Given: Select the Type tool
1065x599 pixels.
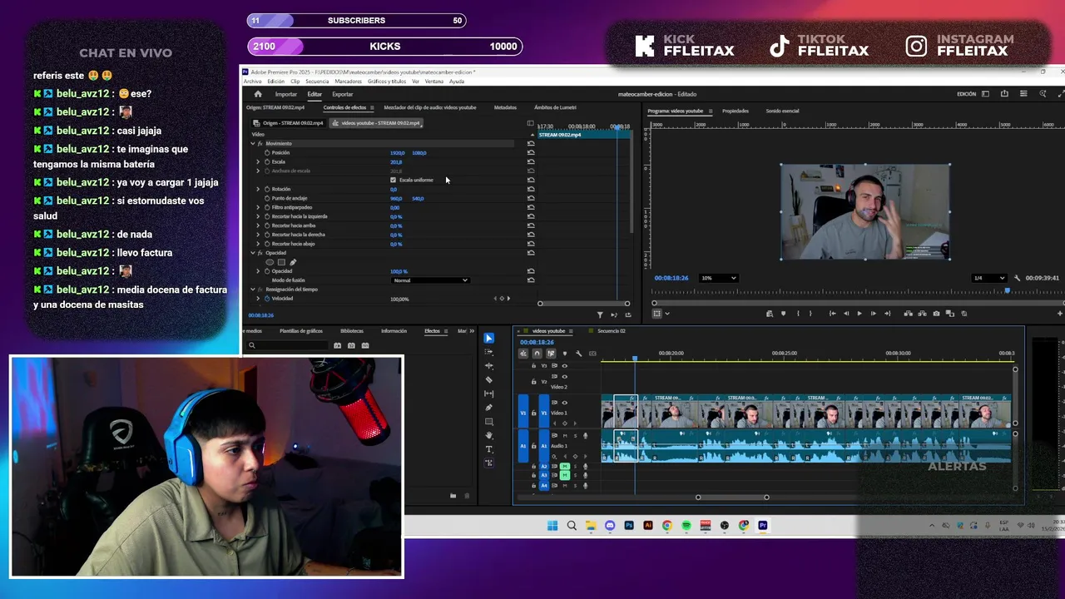Looking at the screenshot, I should click(x=488, y=449).
